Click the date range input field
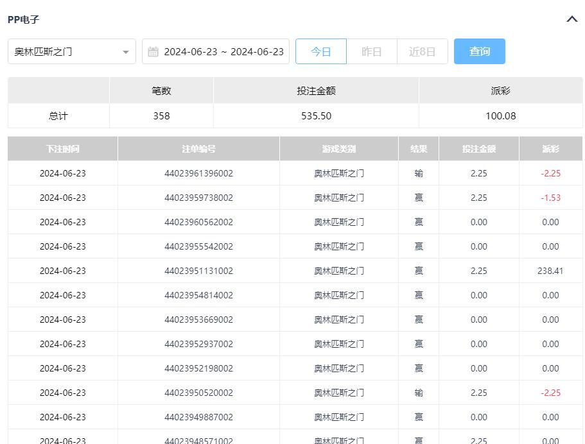The height and width of the screenshot is (444, 585). (223, 52)
